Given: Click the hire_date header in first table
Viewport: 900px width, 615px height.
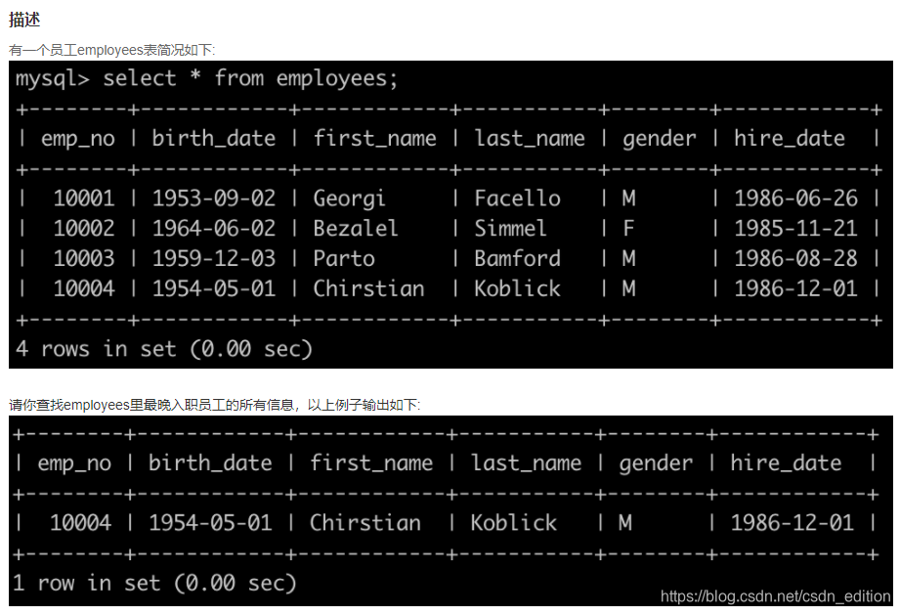Looking at the screenshot, I should (x=790, y=139).
